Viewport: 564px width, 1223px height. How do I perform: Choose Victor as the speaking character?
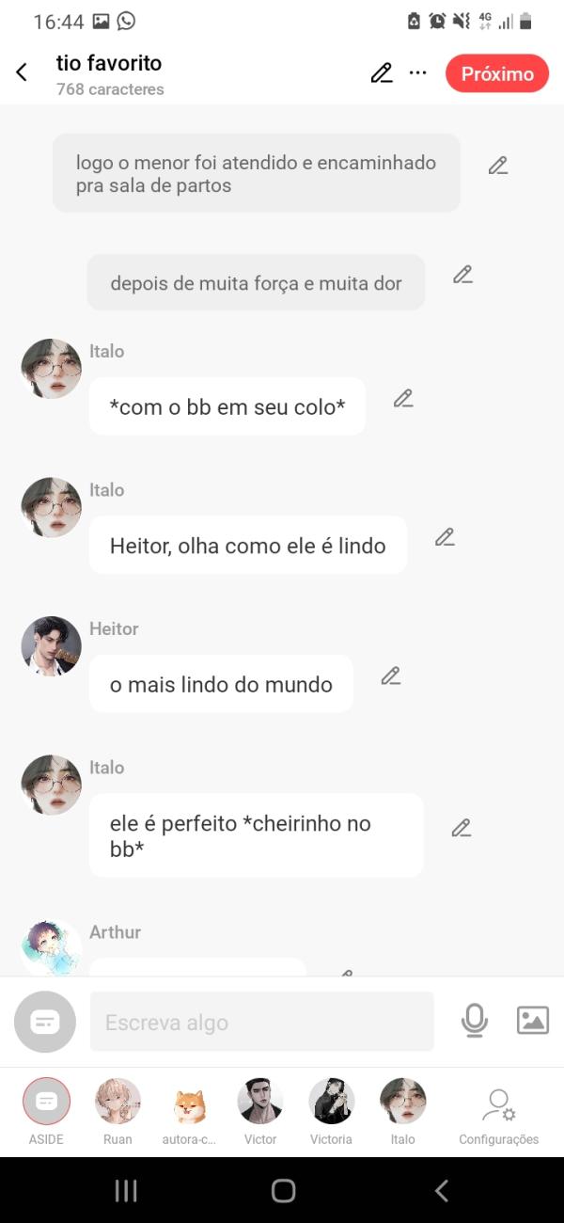260,1102
